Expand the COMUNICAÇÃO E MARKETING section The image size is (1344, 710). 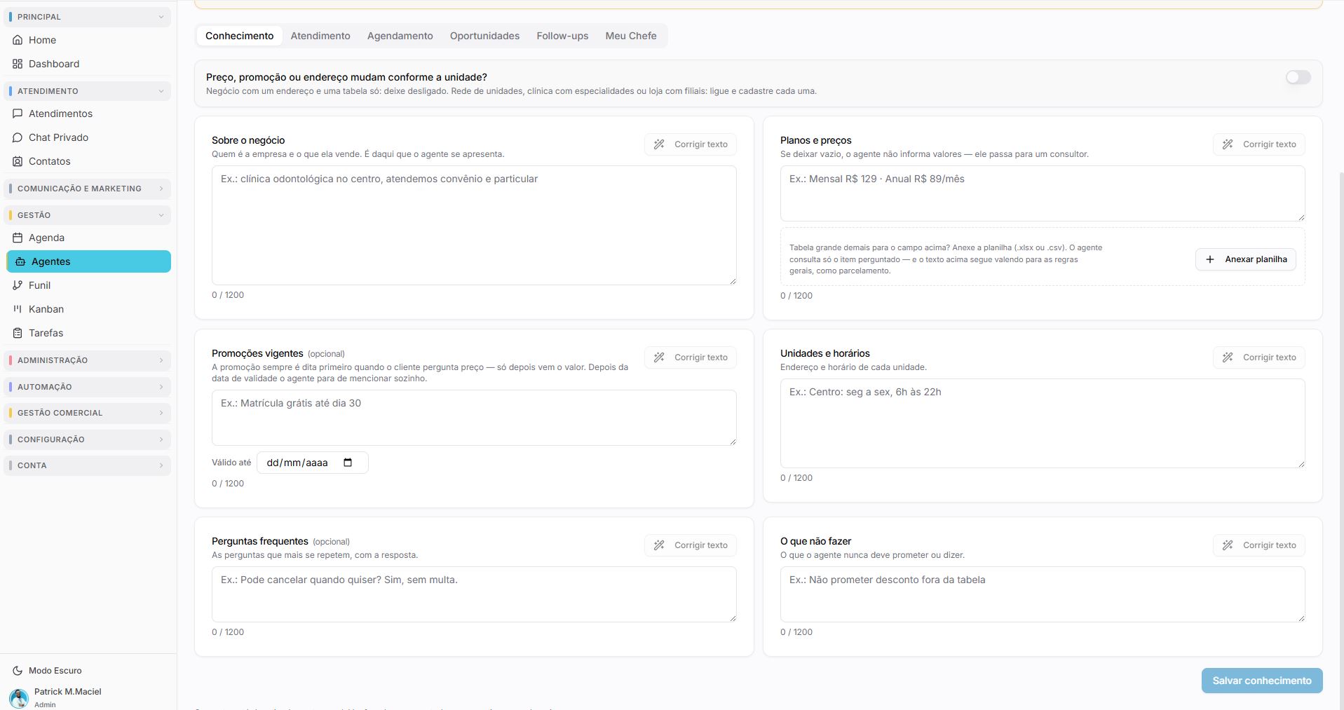[88, 189]
